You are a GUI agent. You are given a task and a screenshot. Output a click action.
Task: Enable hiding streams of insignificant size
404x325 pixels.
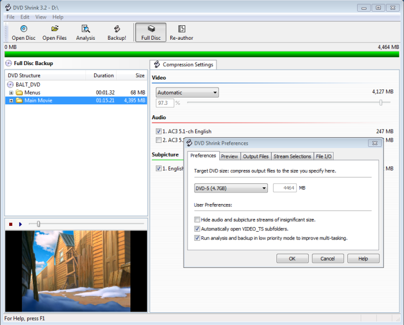[x=197, y=220]
